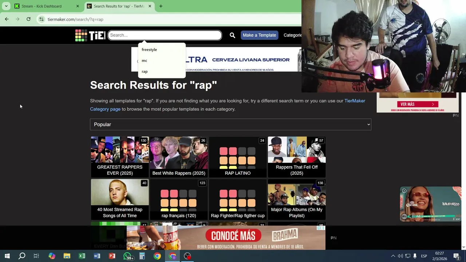Open Windows taskbar search
The image size is (466, 262).
22,256
